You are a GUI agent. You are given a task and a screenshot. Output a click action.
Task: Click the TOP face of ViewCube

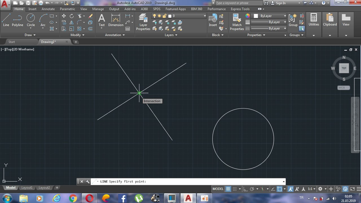[344, 68]
